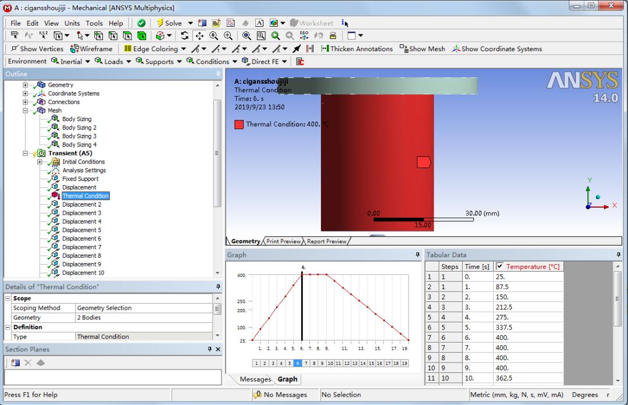Click red Thermal Condition legend swatch
The image size is (628, 405).
click(239, 125)
